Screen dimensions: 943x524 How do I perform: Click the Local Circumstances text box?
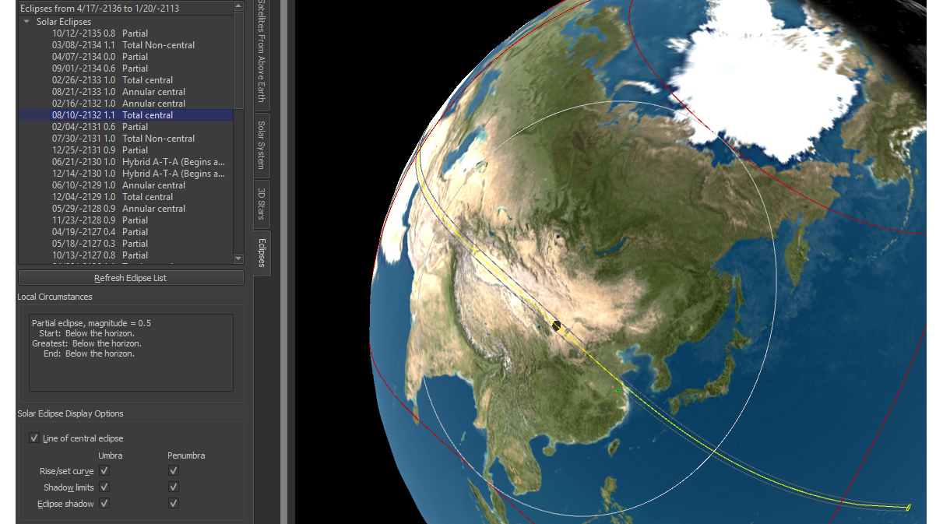point(131,353)
